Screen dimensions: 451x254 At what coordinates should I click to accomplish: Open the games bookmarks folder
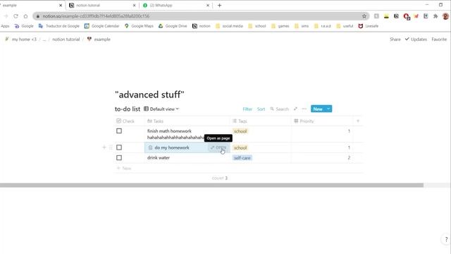[x=280, y=26]
